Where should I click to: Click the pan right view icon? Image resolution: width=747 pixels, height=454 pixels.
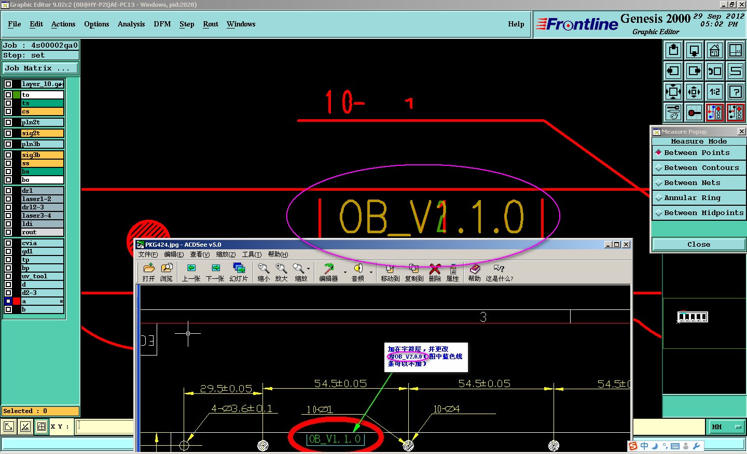click(694, 71)
